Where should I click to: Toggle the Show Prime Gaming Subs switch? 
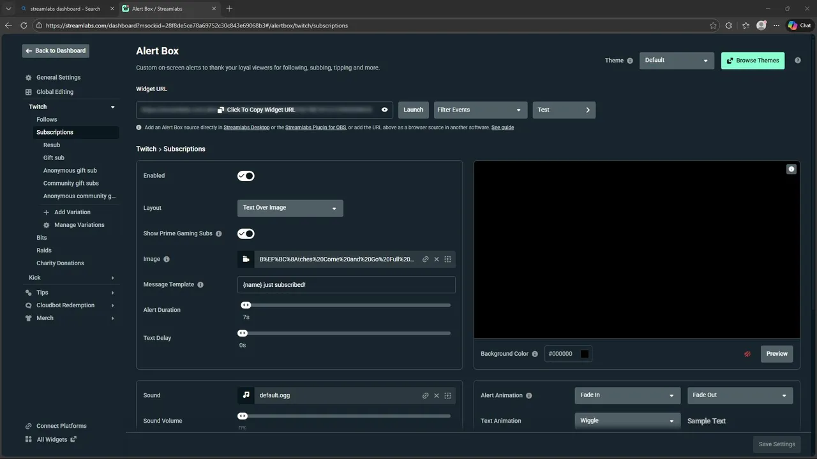click(x=246, y=234)
